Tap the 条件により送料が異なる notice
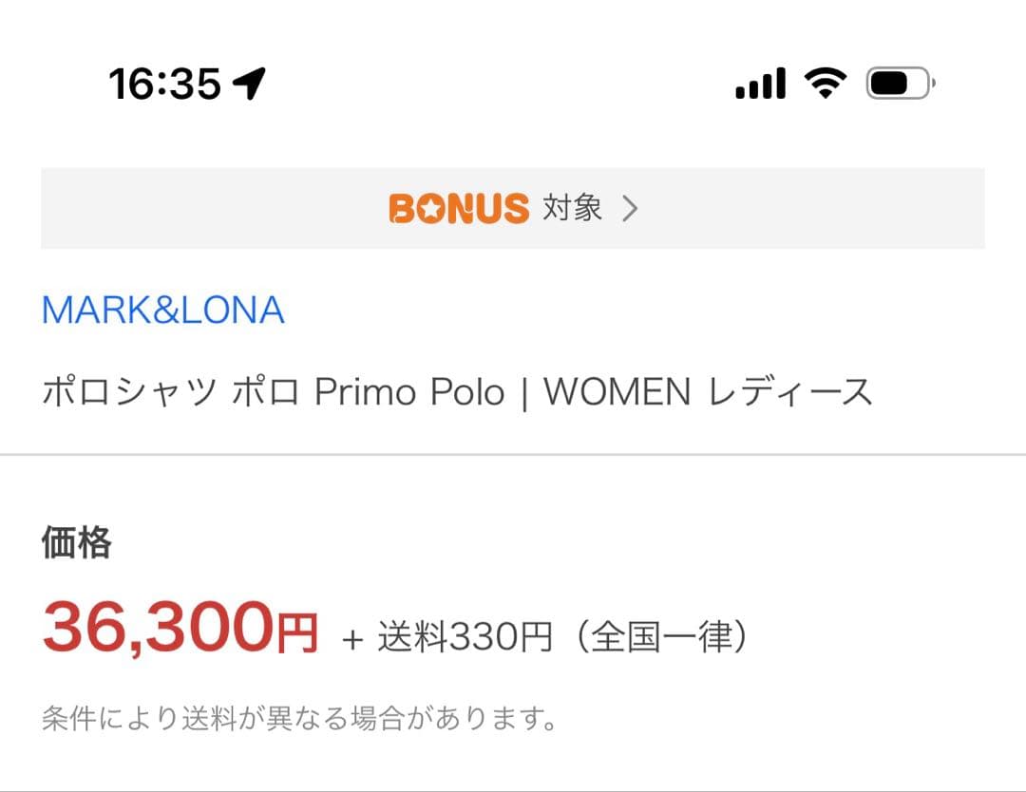1026x792 pixels. pyautogui.click(x=299, y=718)
